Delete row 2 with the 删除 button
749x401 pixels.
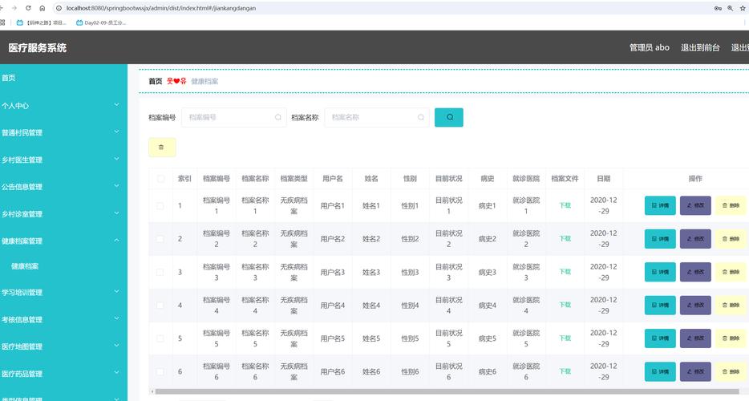tap(731, 238)
